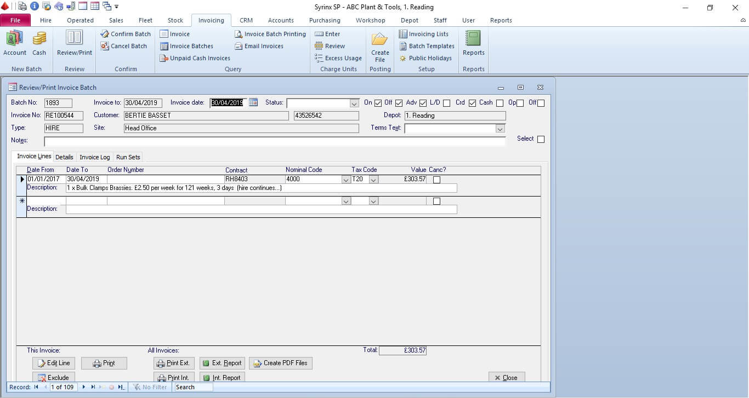The image size is (749, 398).
Task: Click Confirm Batch in ribbon
Action: tap(126, 34)
